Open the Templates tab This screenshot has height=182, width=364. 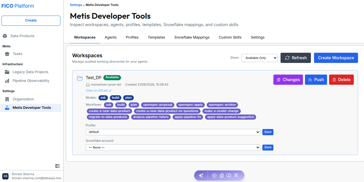[156, 37]
